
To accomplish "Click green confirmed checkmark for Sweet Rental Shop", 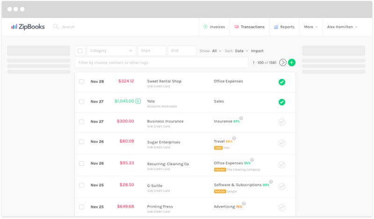I will tap(281, 82).
